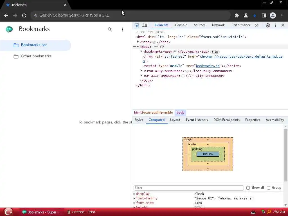288x216 pixels.
Task: Toggle the browser side panel icon
Action: coord(264,16)
